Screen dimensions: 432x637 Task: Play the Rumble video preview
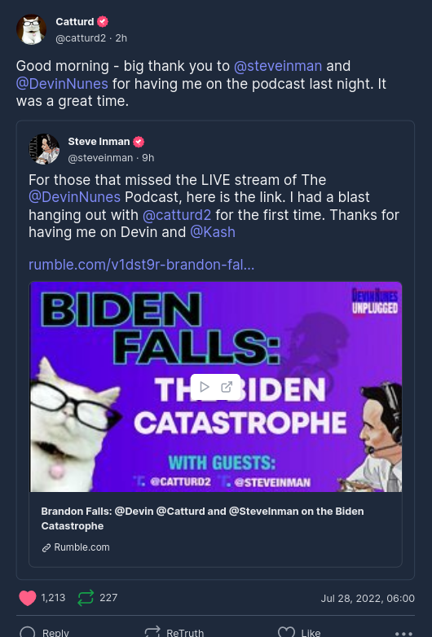[205, 387]
